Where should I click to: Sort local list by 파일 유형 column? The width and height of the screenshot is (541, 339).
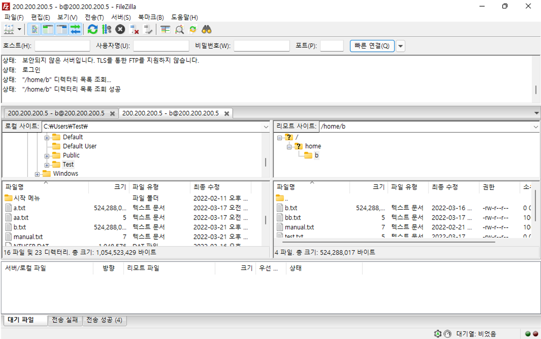[160, 187]
